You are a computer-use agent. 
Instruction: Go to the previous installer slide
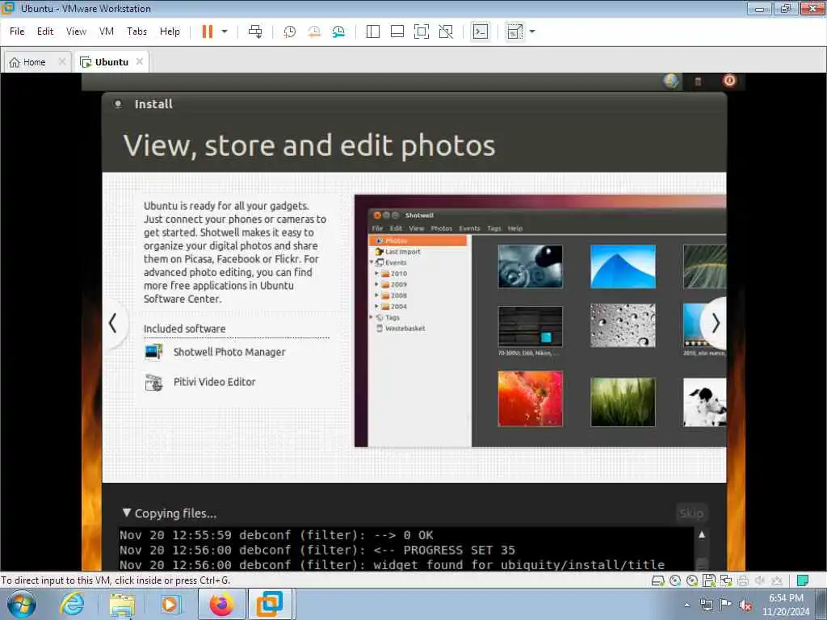pos(112,323)
